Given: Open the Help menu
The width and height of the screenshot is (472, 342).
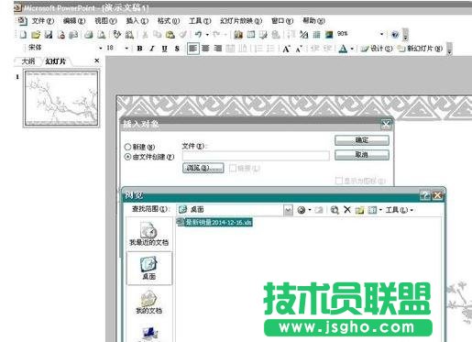Looking at the screenshot, I should click(x=313, y=21).
